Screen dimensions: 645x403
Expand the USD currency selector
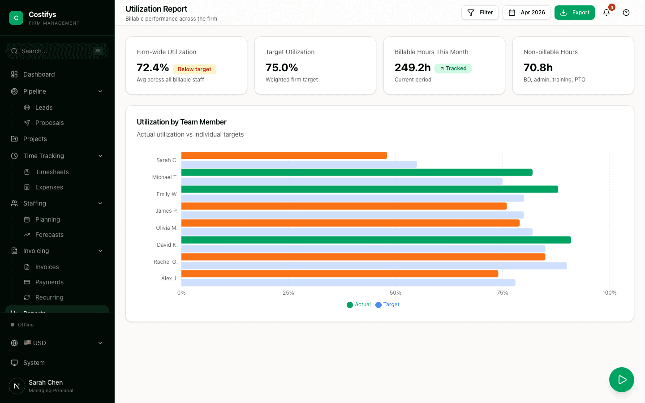click(x=100, y=343)
